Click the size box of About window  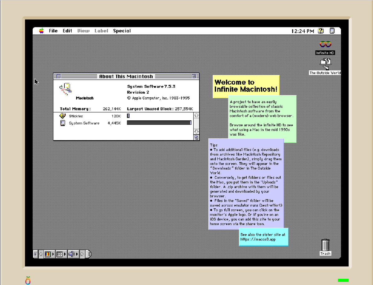(x=196, y=137)
